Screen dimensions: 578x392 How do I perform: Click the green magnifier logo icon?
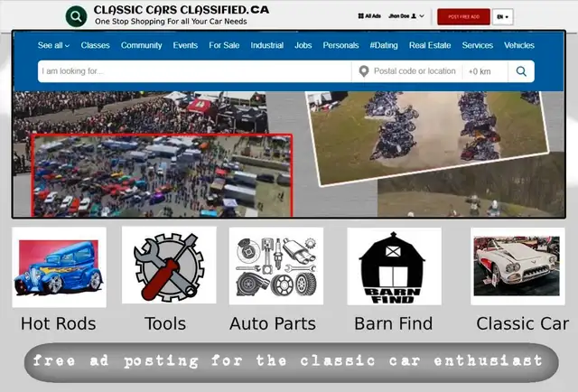click(x=76, y=16)
